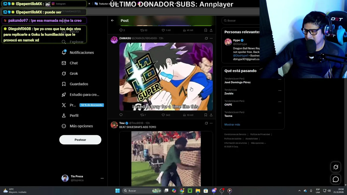Open floating Grok button at bottom right
The image size is (347, 195).
(x=336, y=167)
